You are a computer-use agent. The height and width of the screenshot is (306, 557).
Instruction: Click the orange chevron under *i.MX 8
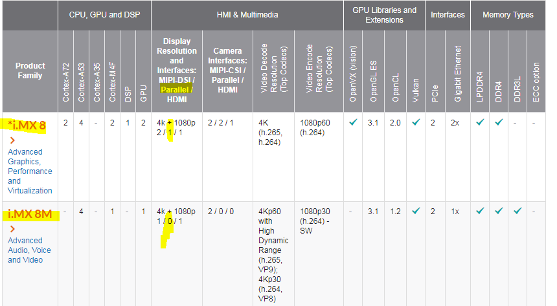click(12, 140)
